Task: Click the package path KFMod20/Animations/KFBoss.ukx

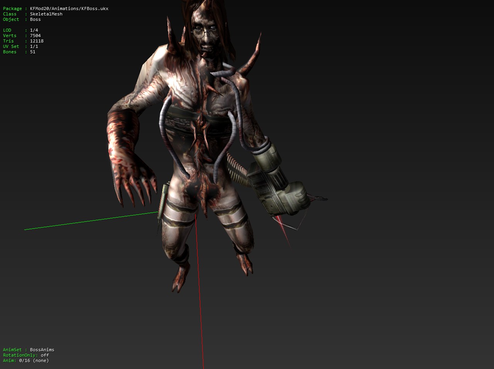Action: [x=69, y=9]
